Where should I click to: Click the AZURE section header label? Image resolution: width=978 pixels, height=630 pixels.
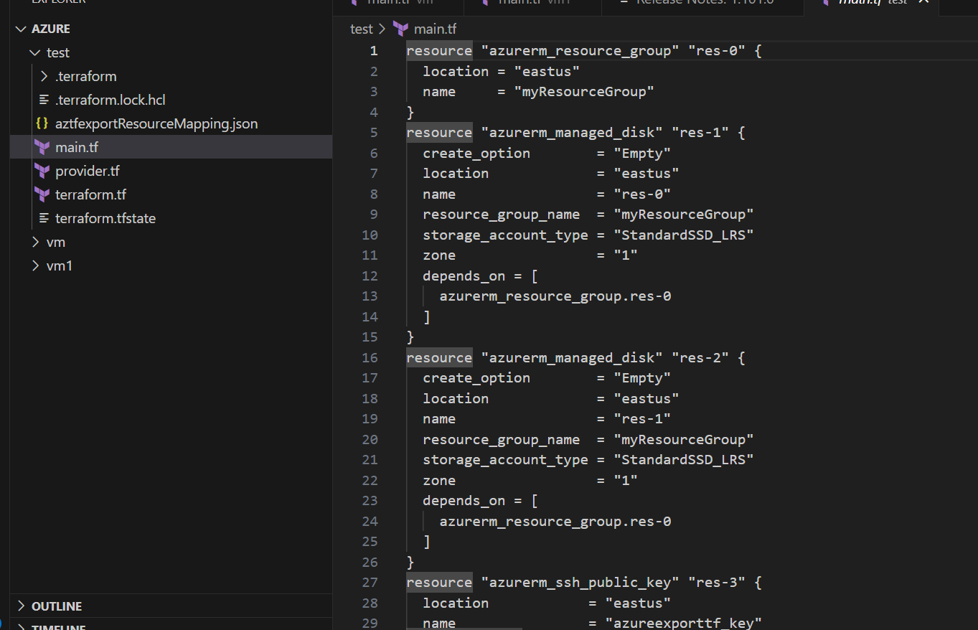(51, 29)
